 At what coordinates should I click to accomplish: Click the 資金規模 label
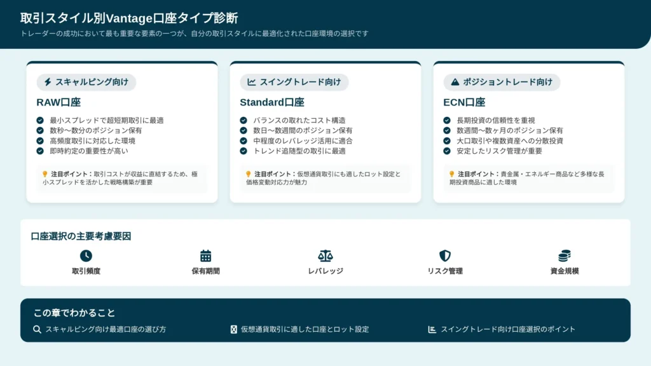(565, 271)
